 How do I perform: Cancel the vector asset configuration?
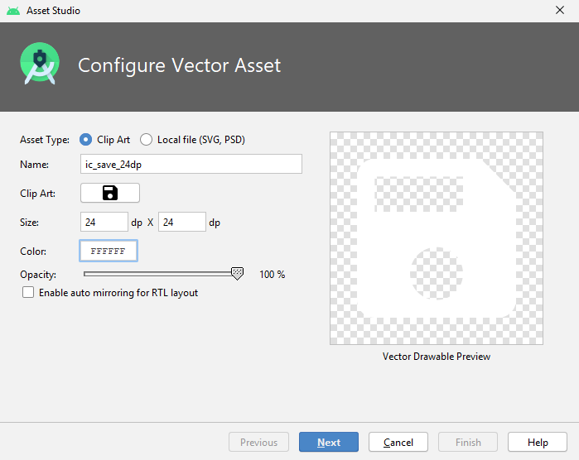[x=398, y=442]
